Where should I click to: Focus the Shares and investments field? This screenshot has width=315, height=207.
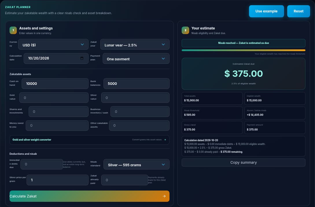tap(58, 111)
